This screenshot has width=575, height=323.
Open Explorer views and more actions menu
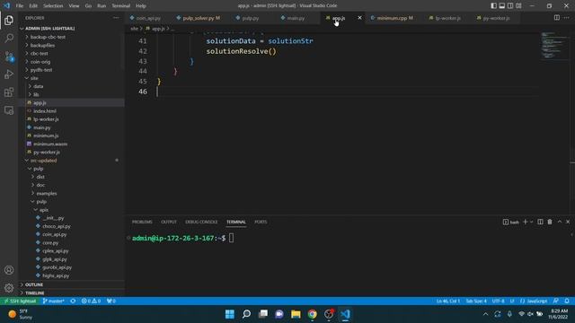click(116, 18)
